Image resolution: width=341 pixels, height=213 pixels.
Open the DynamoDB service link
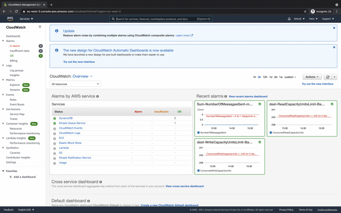click(x=65, y=118)
